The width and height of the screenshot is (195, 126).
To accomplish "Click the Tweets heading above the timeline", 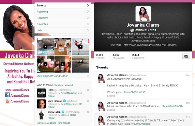I will (102, 67).
